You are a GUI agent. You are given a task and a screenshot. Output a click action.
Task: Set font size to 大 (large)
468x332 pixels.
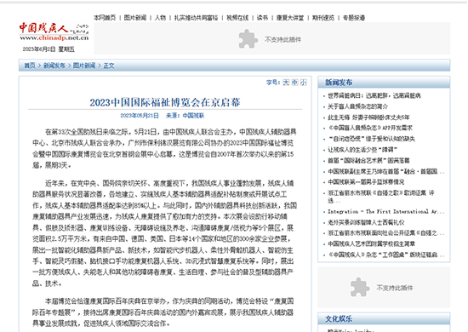pos(286,83)
